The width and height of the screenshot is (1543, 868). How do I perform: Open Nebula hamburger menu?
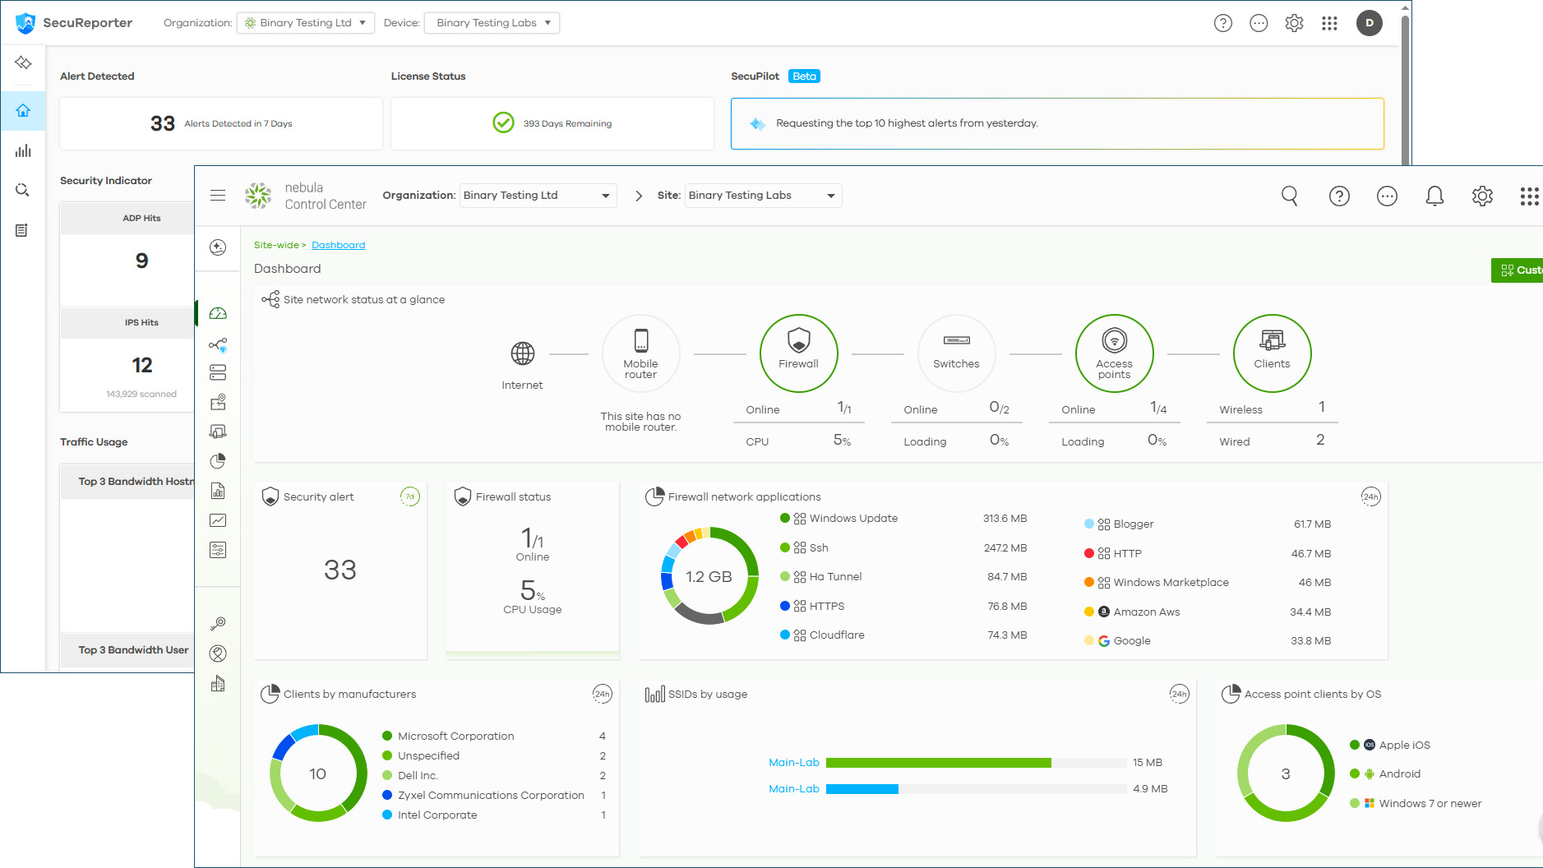tap(218, 196)
